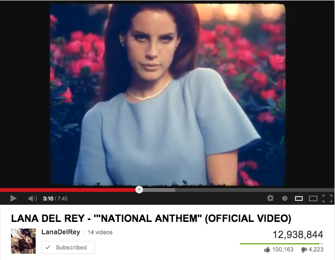
Task: Click the National Anthem video title
Action: pos(151,219)
